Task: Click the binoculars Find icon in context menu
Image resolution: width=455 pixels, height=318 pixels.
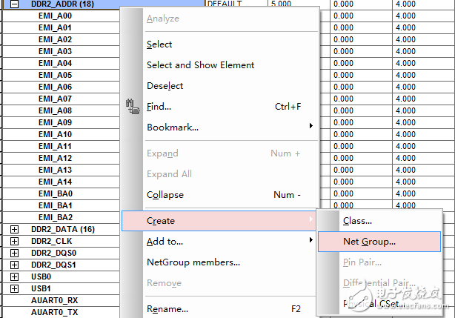Action: click(133, 106)
